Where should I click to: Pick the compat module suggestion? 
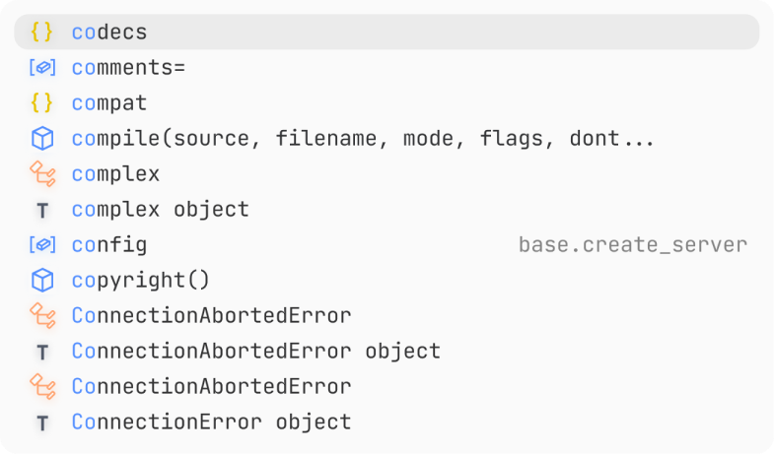coord(387,103)
